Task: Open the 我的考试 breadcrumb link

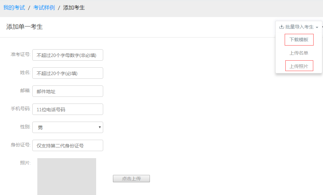Action: click(14, 8)
